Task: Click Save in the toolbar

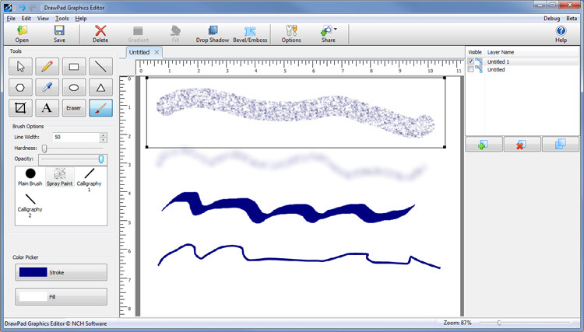Action: [x=59, y=34]
